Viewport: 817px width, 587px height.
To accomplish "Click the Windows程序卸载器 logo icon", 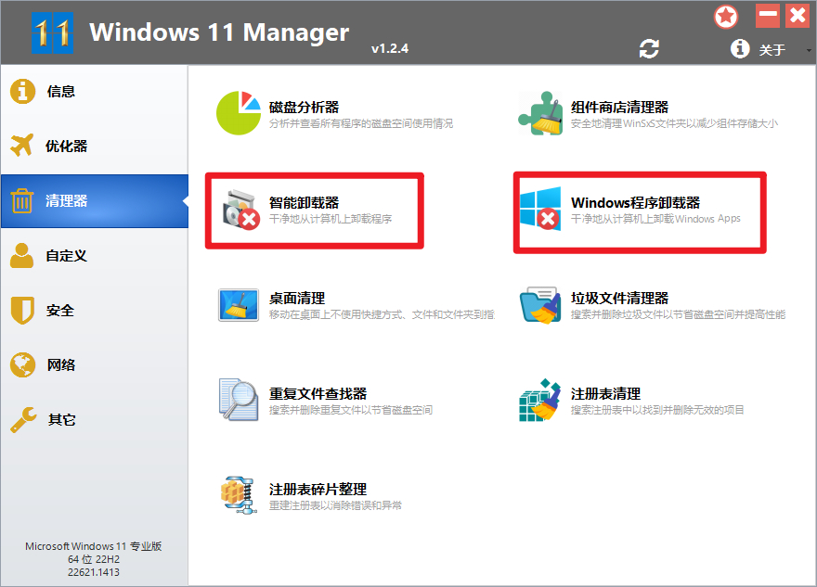I will coord(540,209).
